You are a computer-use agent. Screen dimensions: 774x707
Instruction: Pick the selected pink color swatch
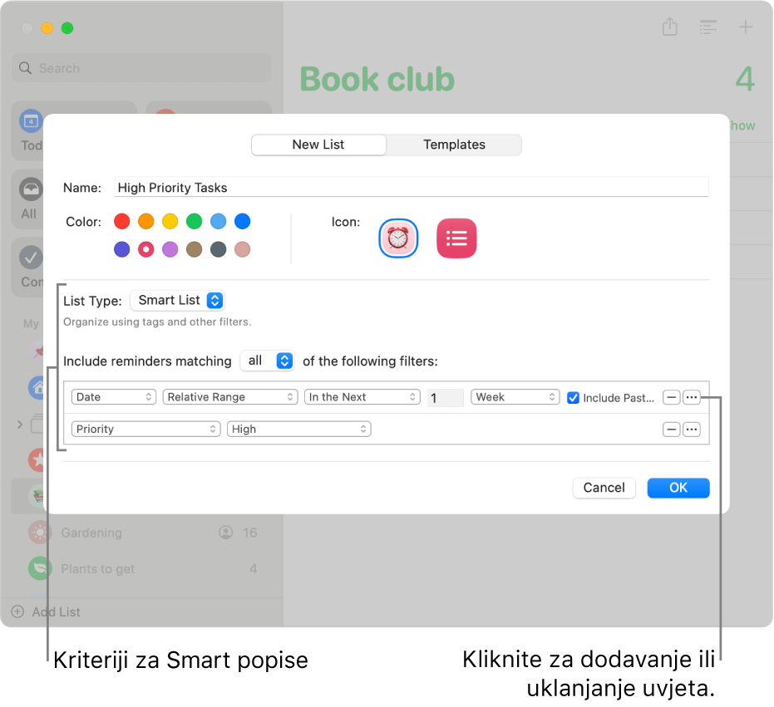click(145, 249)
